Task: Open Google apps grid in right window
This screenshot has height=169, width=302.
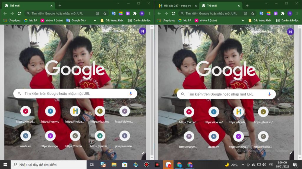Action: pyautogui.click(x=280, y=32)
